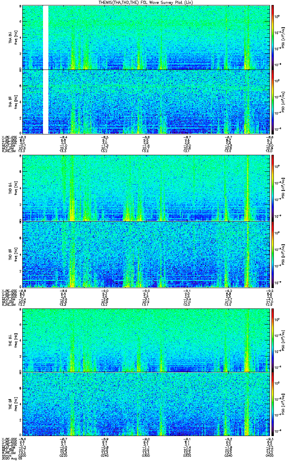
Task: Click the 0220 time tick label
Action: tap(63, 455)
